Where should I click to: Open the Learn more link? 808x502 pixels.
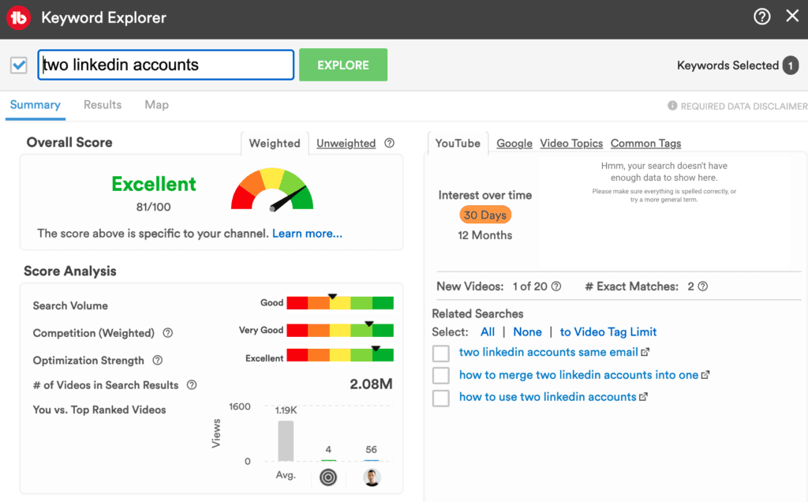(307, 234)
